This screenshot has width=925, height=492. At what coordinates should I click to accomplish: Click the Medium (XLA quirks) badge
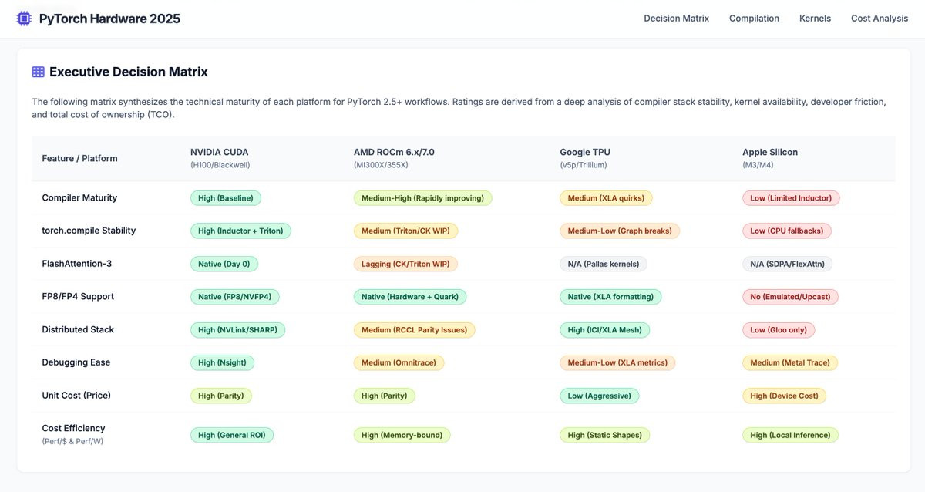point(606,198)
